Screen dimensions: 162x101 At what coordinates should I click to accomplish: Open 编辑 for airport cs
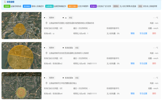[132, 33]
